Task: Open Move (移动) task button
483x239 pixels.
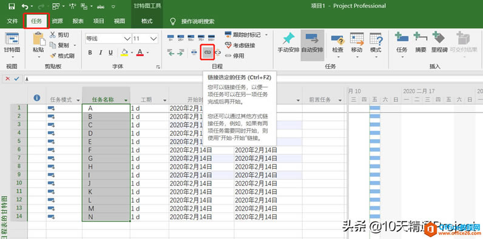Action: [357, 45]
